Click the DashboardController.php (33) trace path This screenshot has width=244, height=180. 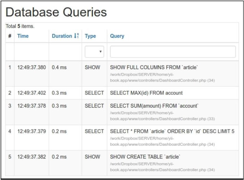click(162, 116)
